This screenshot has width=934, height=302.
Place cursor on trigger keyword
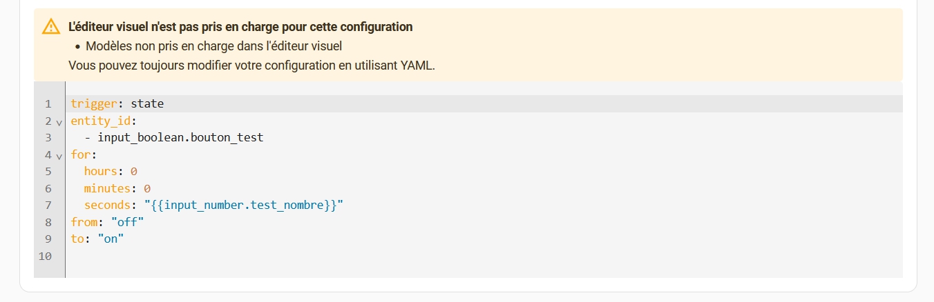[x=93, y=104]
